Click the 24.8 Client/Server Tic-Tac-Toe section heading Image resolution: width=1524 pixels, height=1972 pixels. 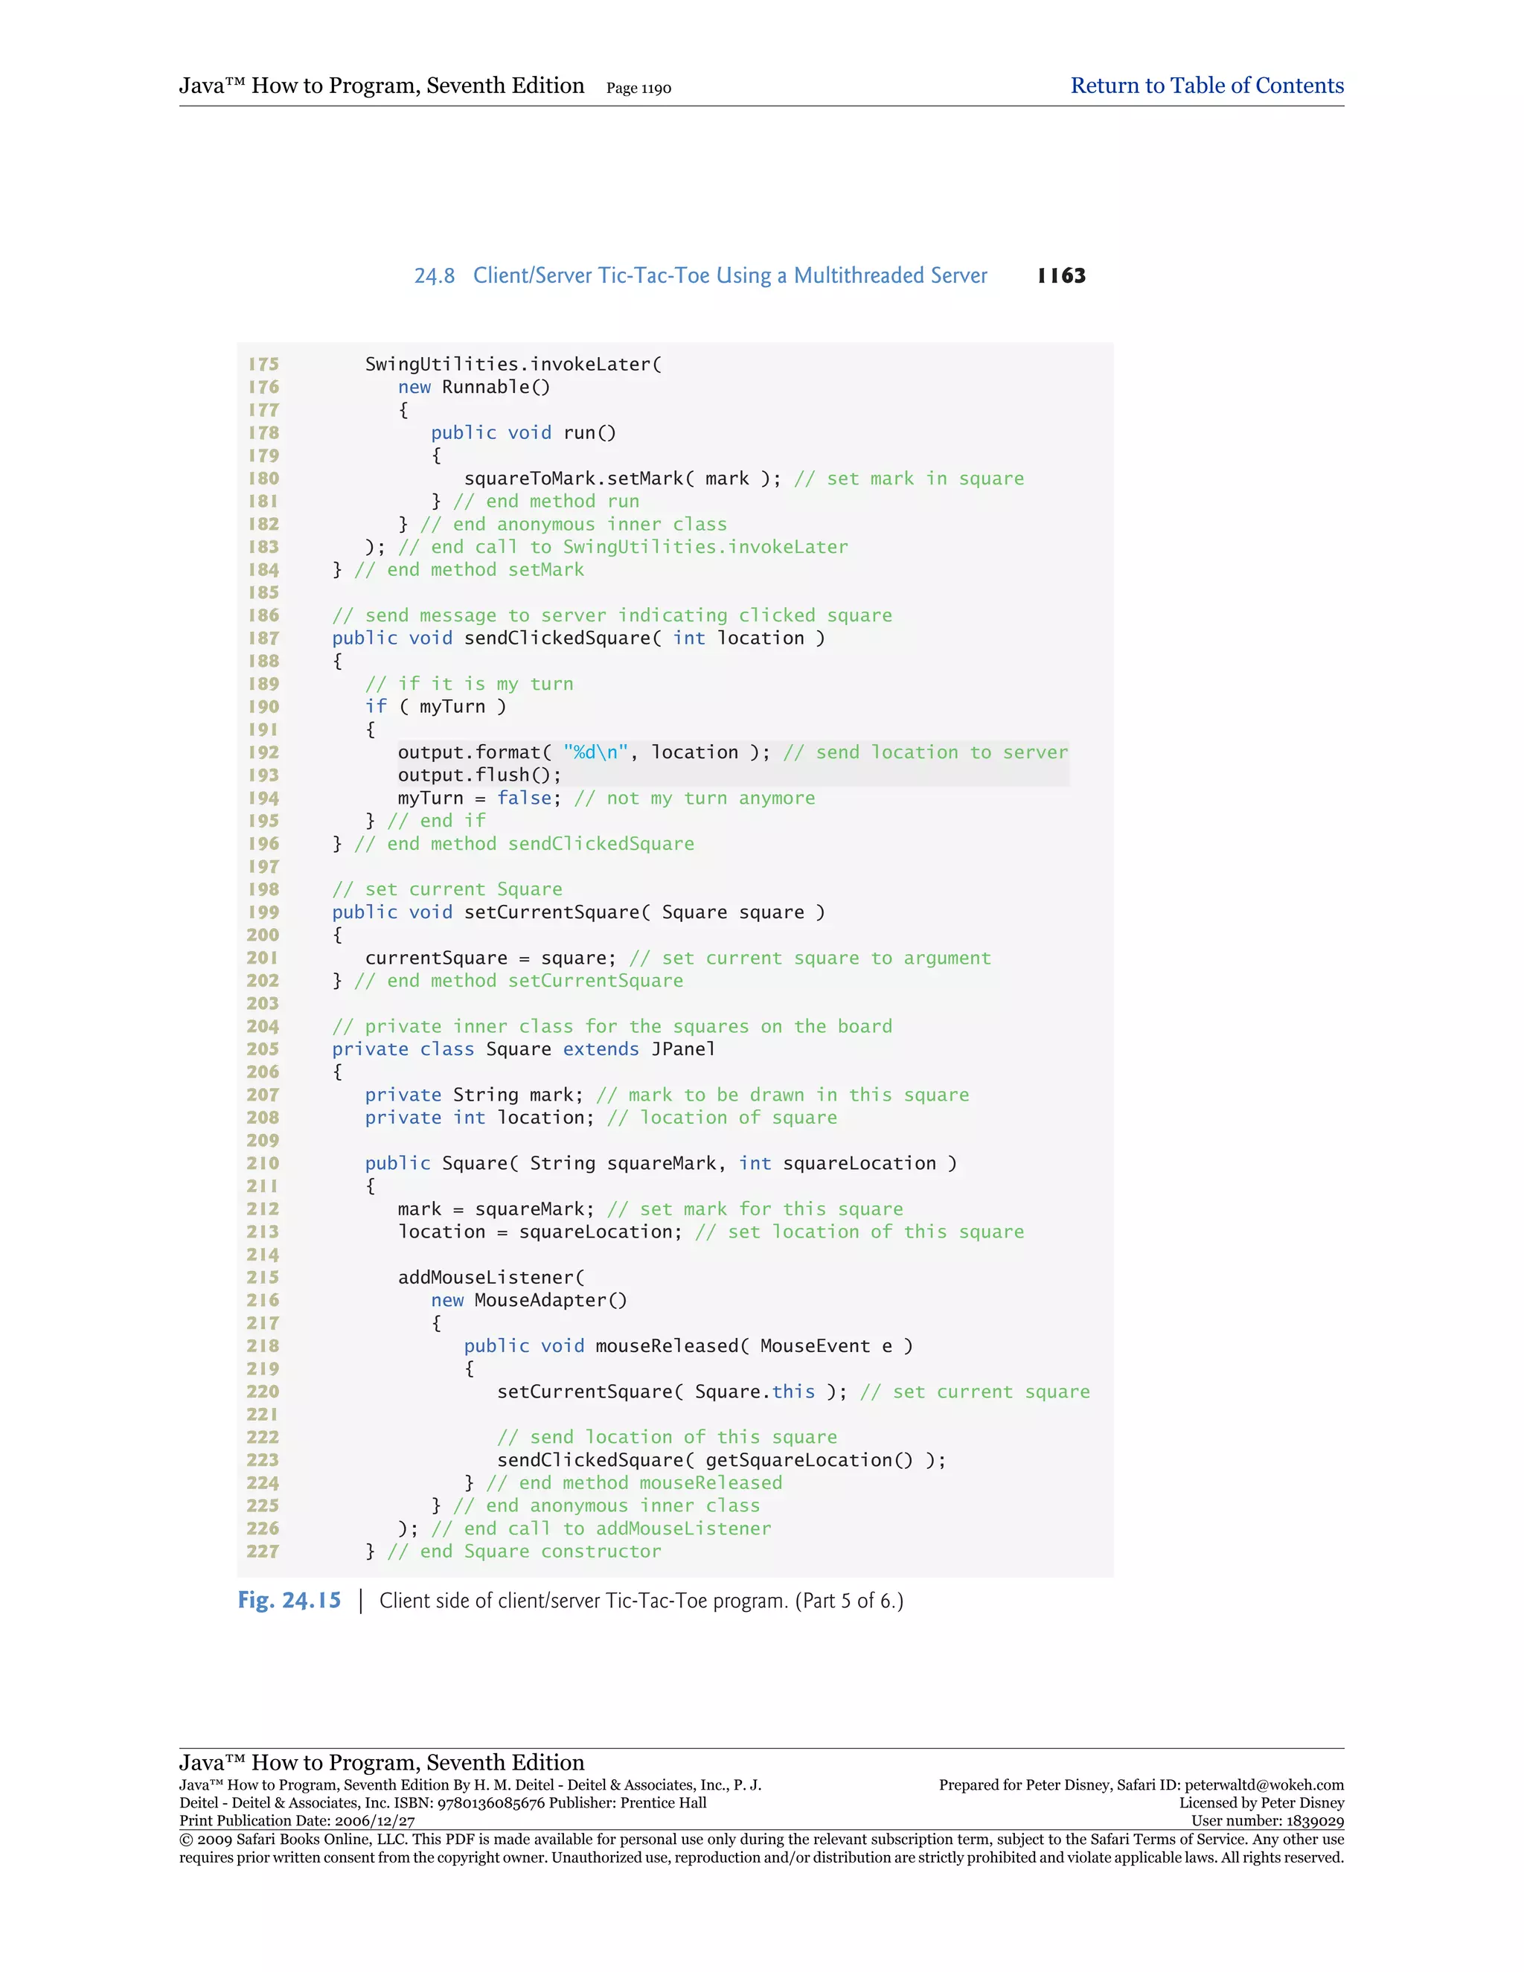click(700, 275)
